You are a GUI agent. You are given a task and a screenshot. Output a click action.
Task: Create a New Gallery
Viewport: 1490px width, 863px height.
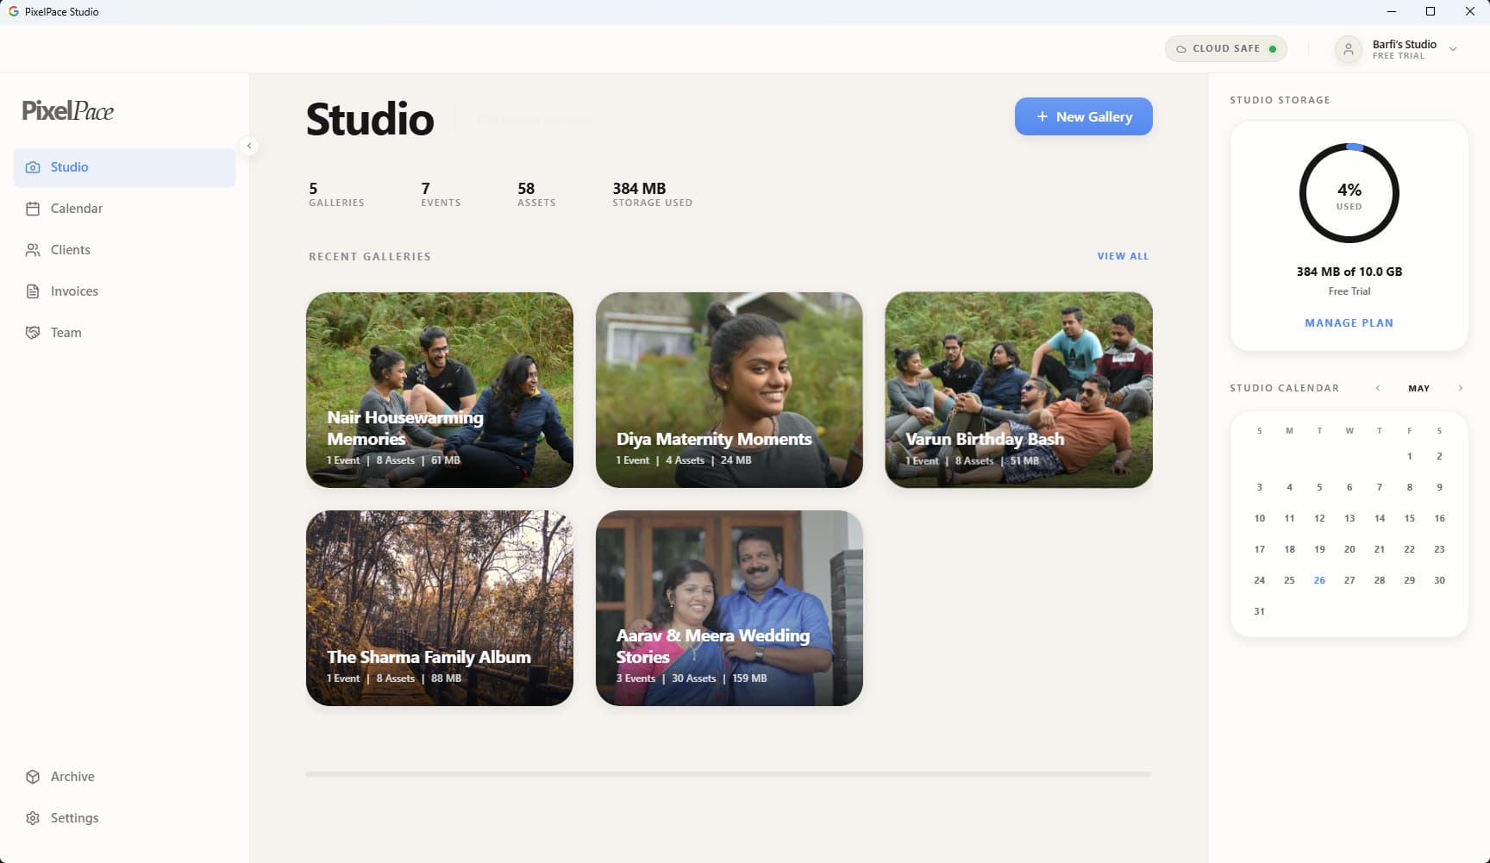click(1083, 116)
